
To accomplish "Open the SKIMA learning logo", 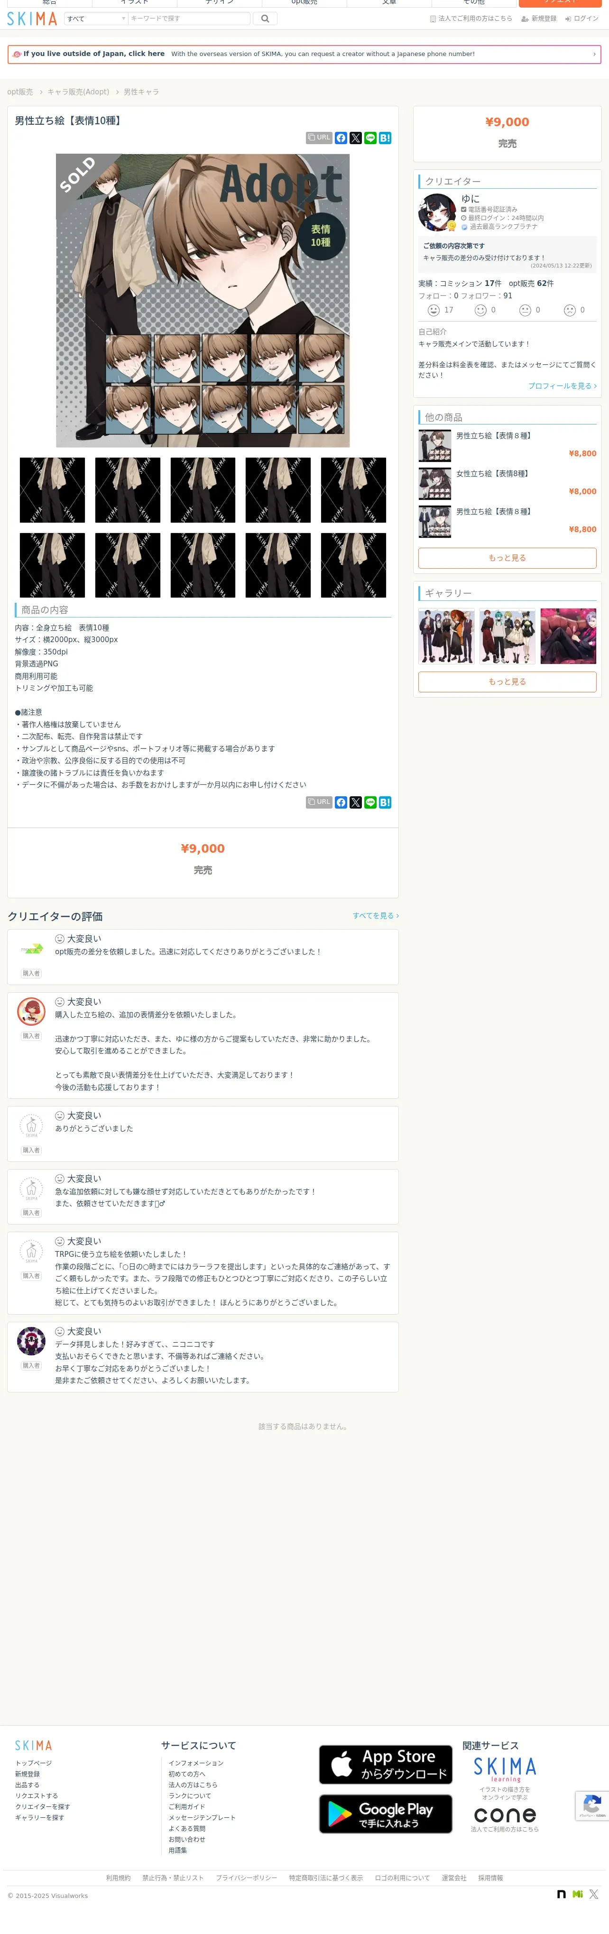I will pyautogui.click(x=505, y=1769).
